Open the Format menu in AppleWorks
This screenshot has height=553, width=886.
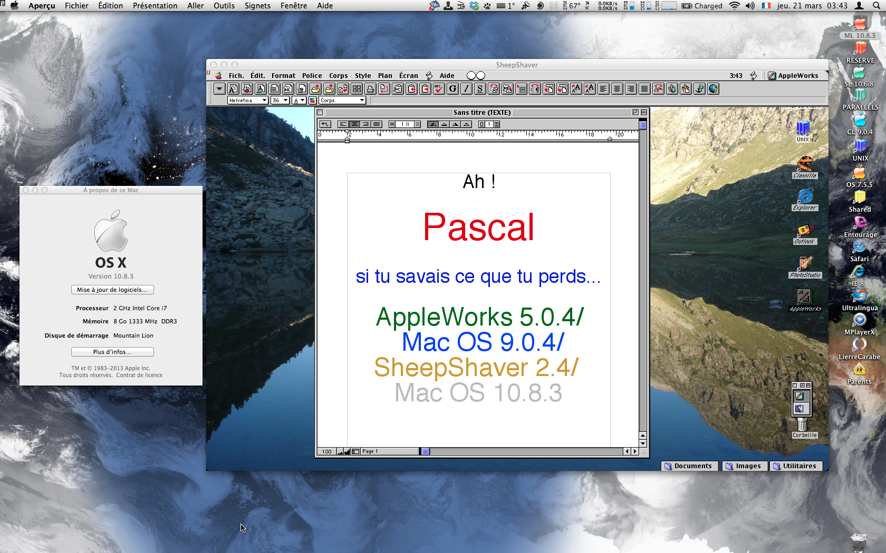[x=283, y=76]
